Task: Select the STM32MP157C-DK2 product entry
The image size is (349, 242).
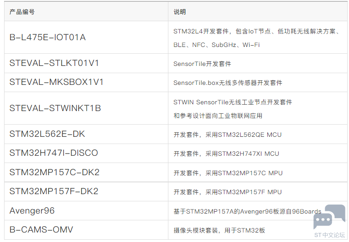Action: 54,172
